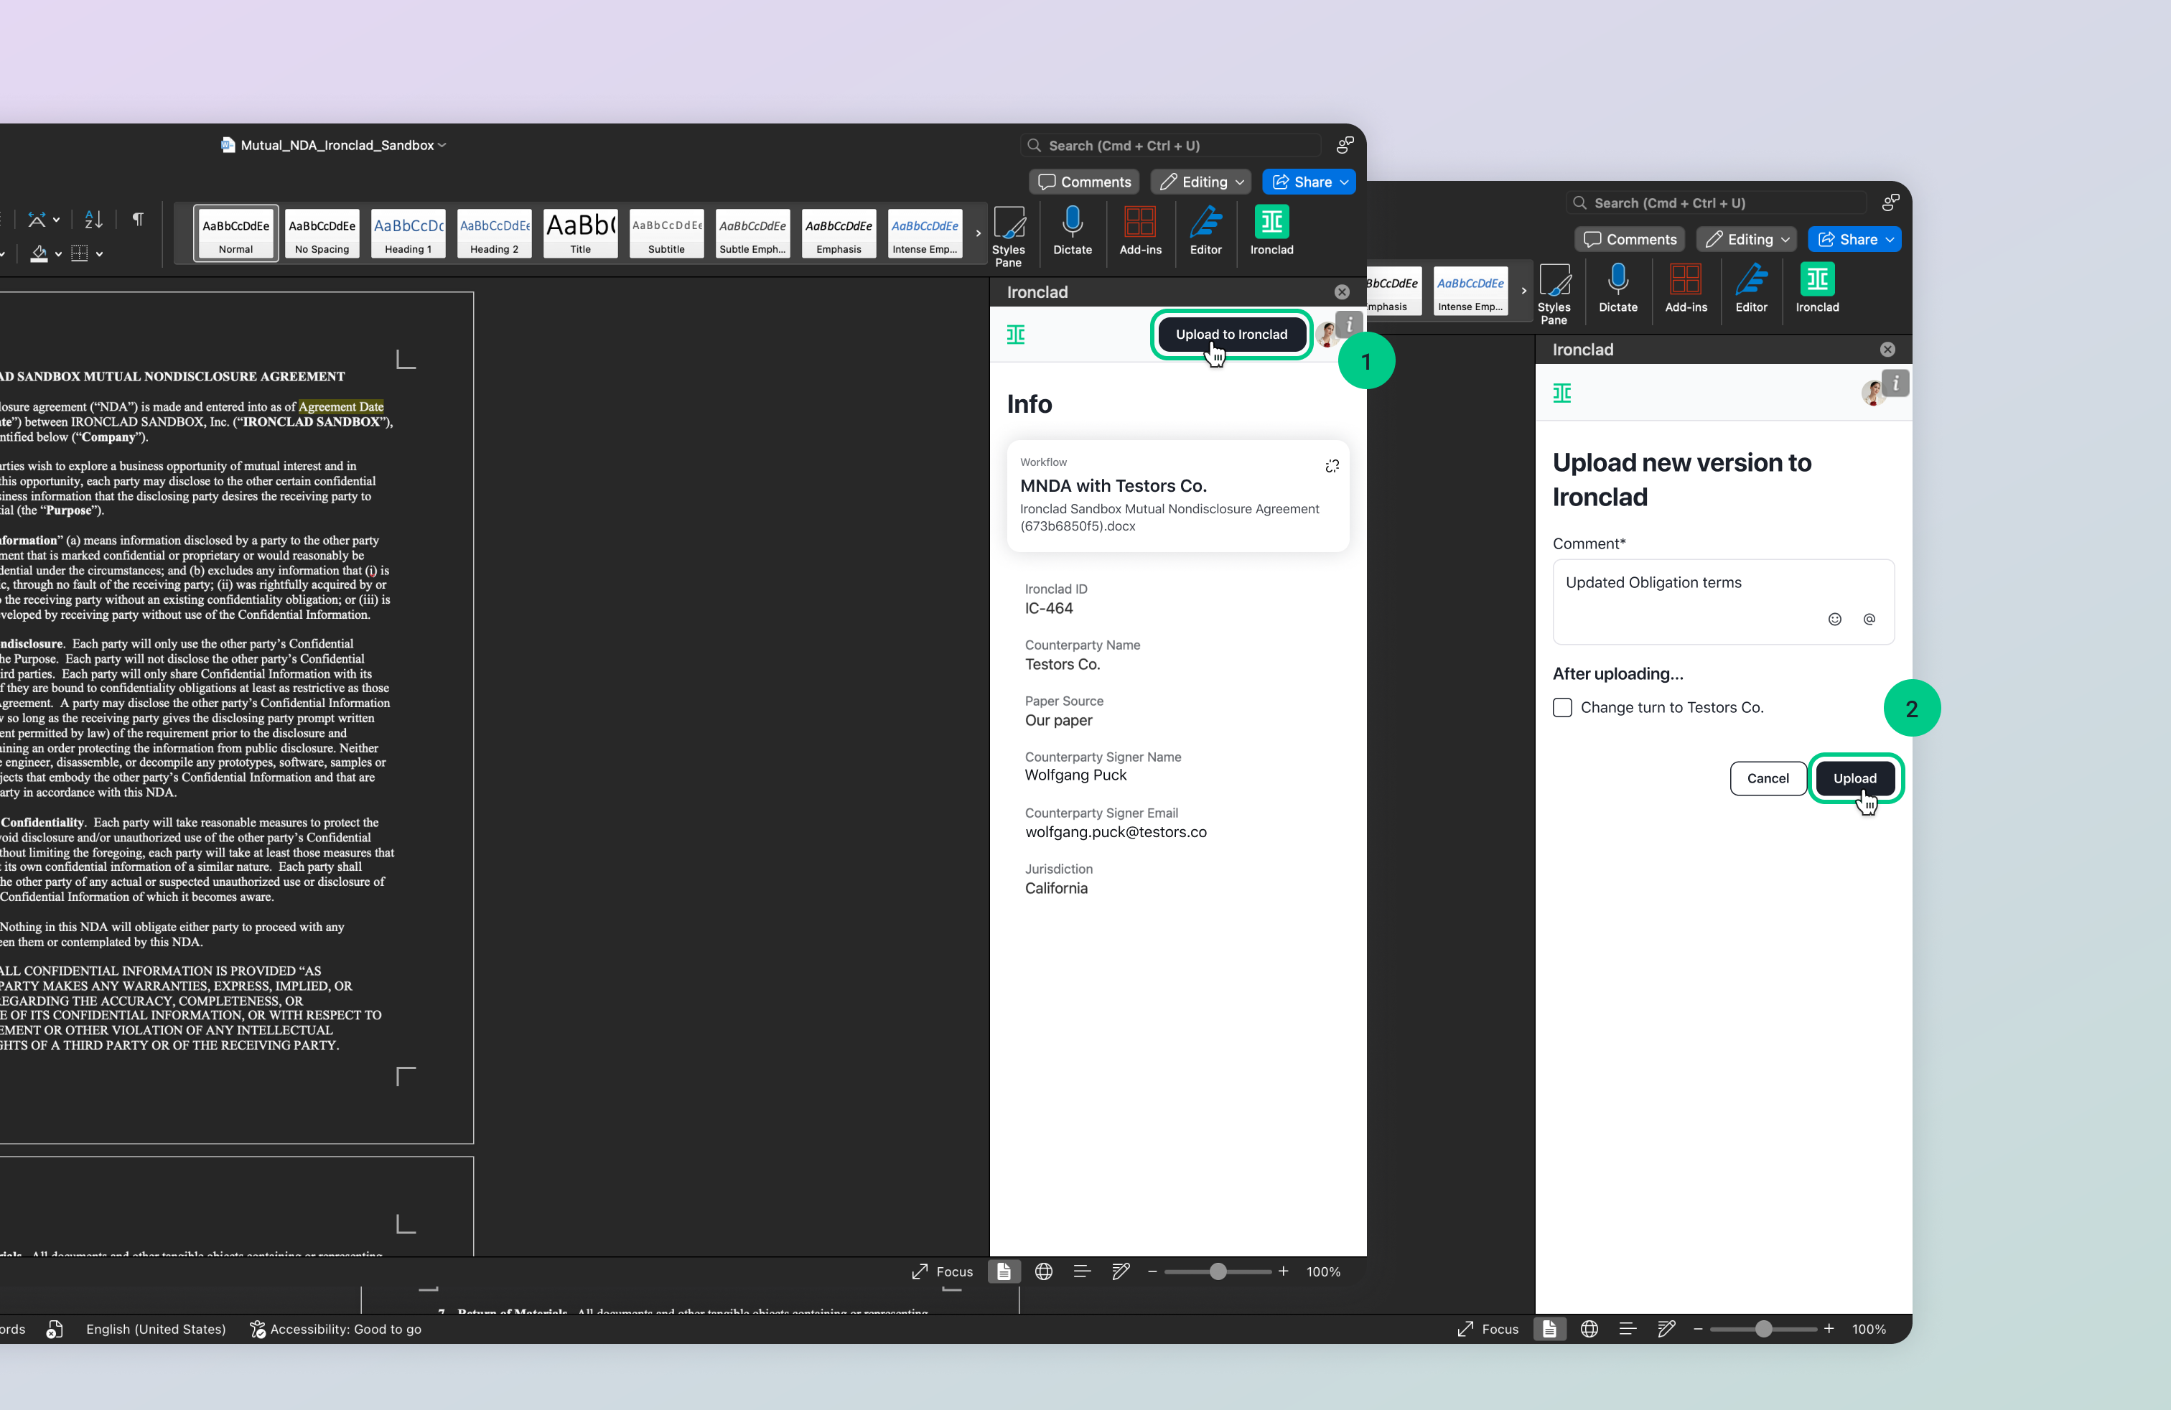Switch to Print Layout view in front window
This screenshot has height=1410, width=2171.
click(x=1004, y=1271)
